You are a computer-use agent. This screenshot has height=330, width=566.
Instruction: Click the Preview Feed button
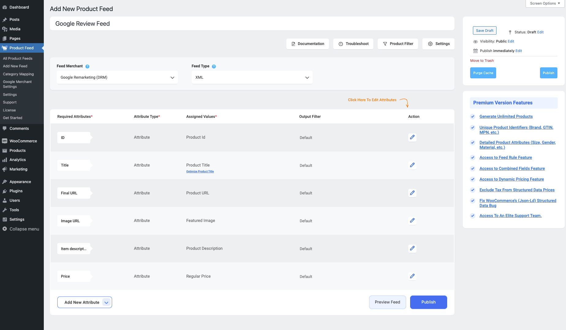click(387, 302)
